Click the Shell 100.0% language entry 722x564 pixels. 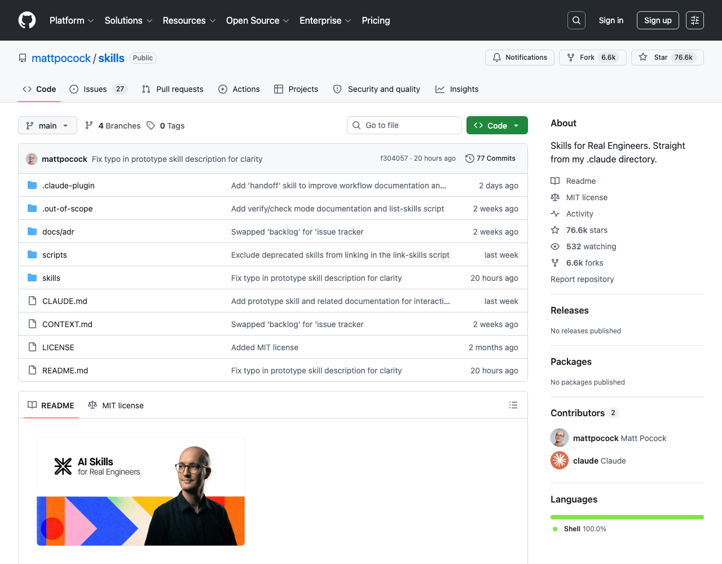(579, 529)
